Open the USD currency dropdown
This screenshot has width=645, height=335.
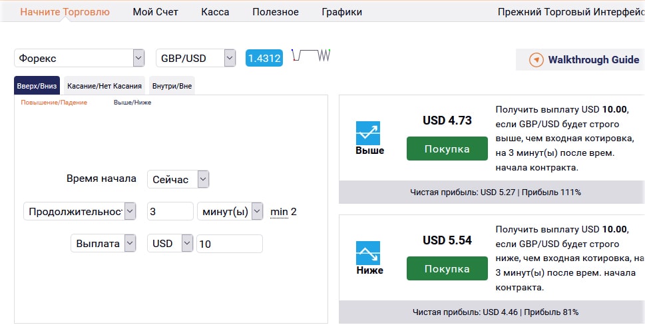[170, 244]
